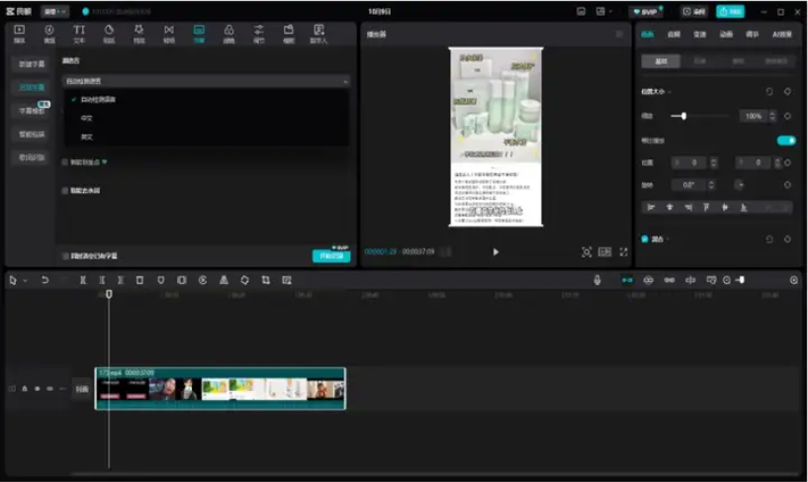Tick the smart watermark removal checkbox
The height and width of the screenshot is (482, 808).
coord(65,190)
